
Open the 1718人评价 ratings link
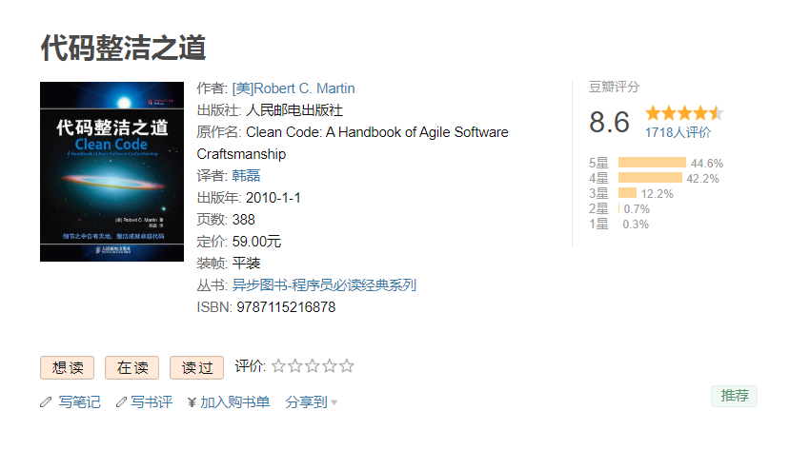click(x=678, y=132)
